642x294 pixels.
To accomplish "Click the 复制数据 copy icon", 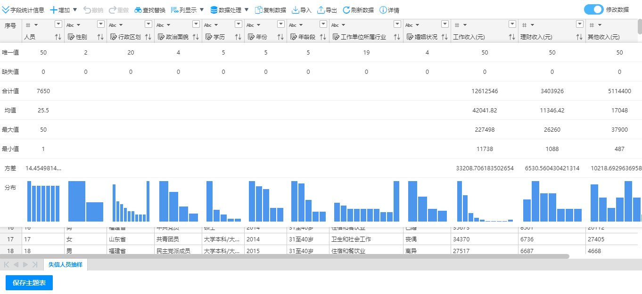I will point(259,10).
